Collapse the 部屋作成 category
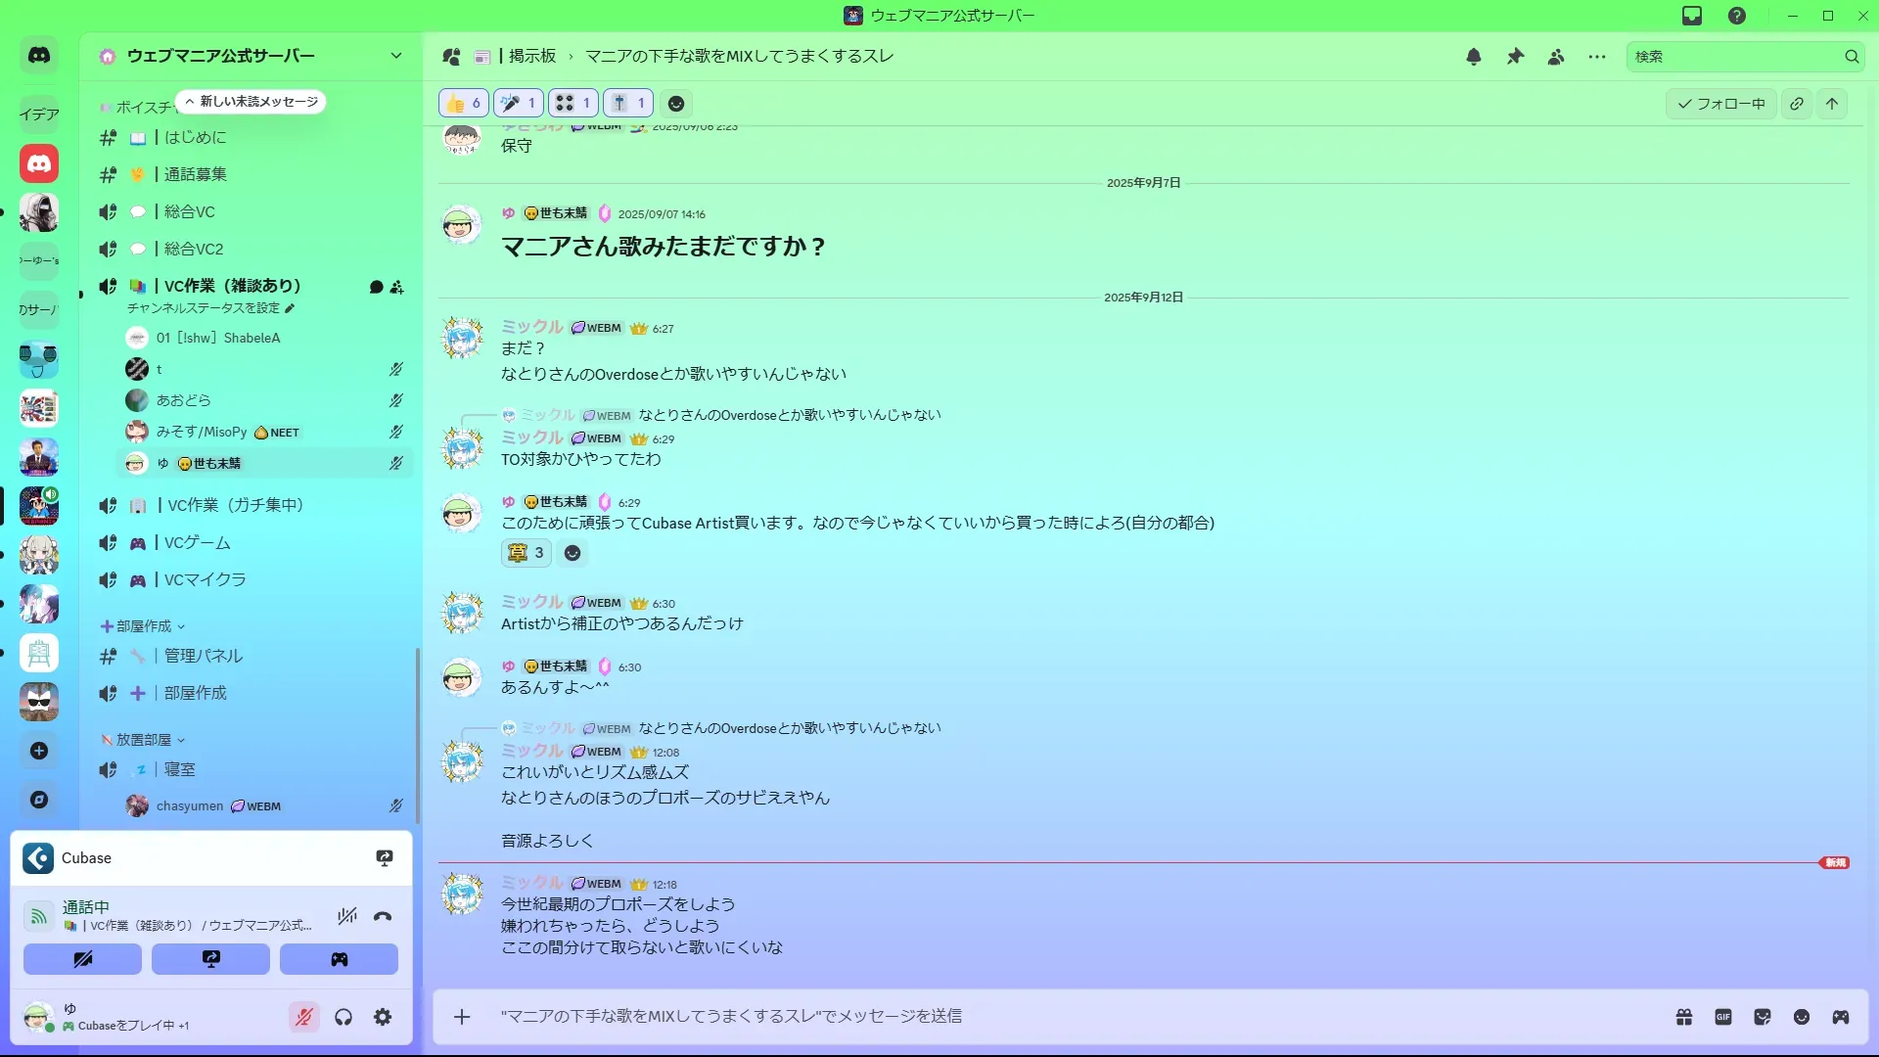The height and width of the screenshot is (1057, 1879). tap(143, 626)
